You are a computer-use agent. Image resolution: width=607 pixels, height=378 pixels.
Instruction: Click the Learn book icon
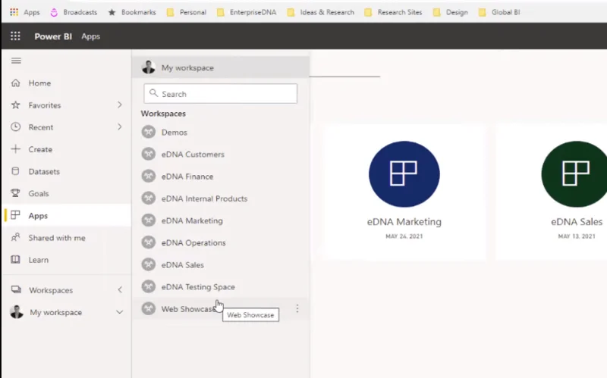15,259
